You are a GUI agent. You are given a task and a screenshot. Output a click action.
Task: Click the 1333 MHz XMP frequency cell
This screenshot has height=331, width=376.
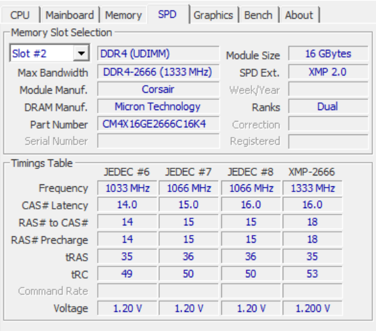(x=313, y=188)
